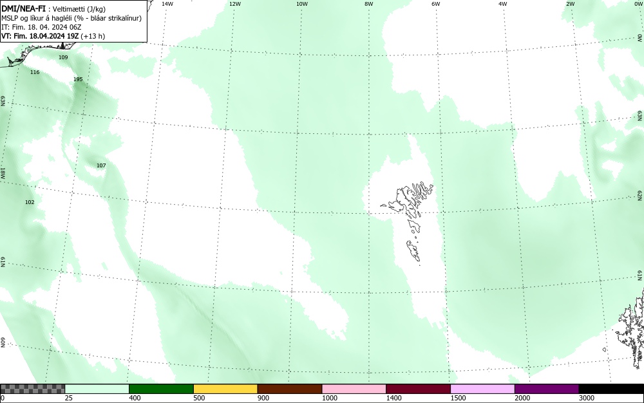Click the CAPE value "107" on the map

pyautogui.click(x=101, y=166)
